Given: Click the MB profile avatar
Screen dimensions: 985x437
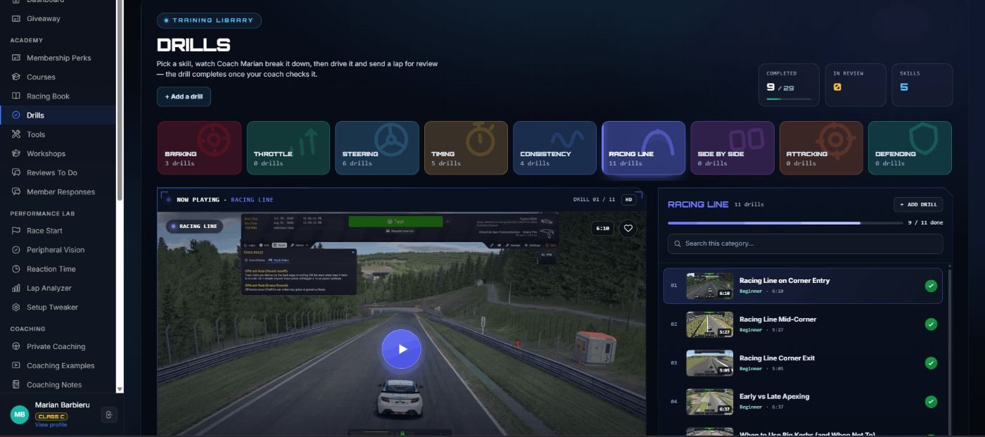Looking at the screenshot, I should click(20, 414).
